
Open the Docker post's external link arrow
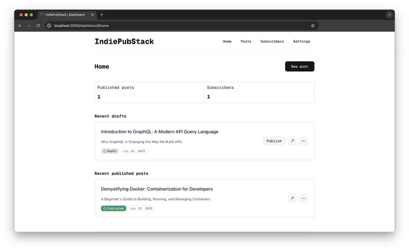[x=292, y=198]
